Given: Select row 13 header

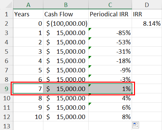Looking at the screenshot, I should [6, 126].
